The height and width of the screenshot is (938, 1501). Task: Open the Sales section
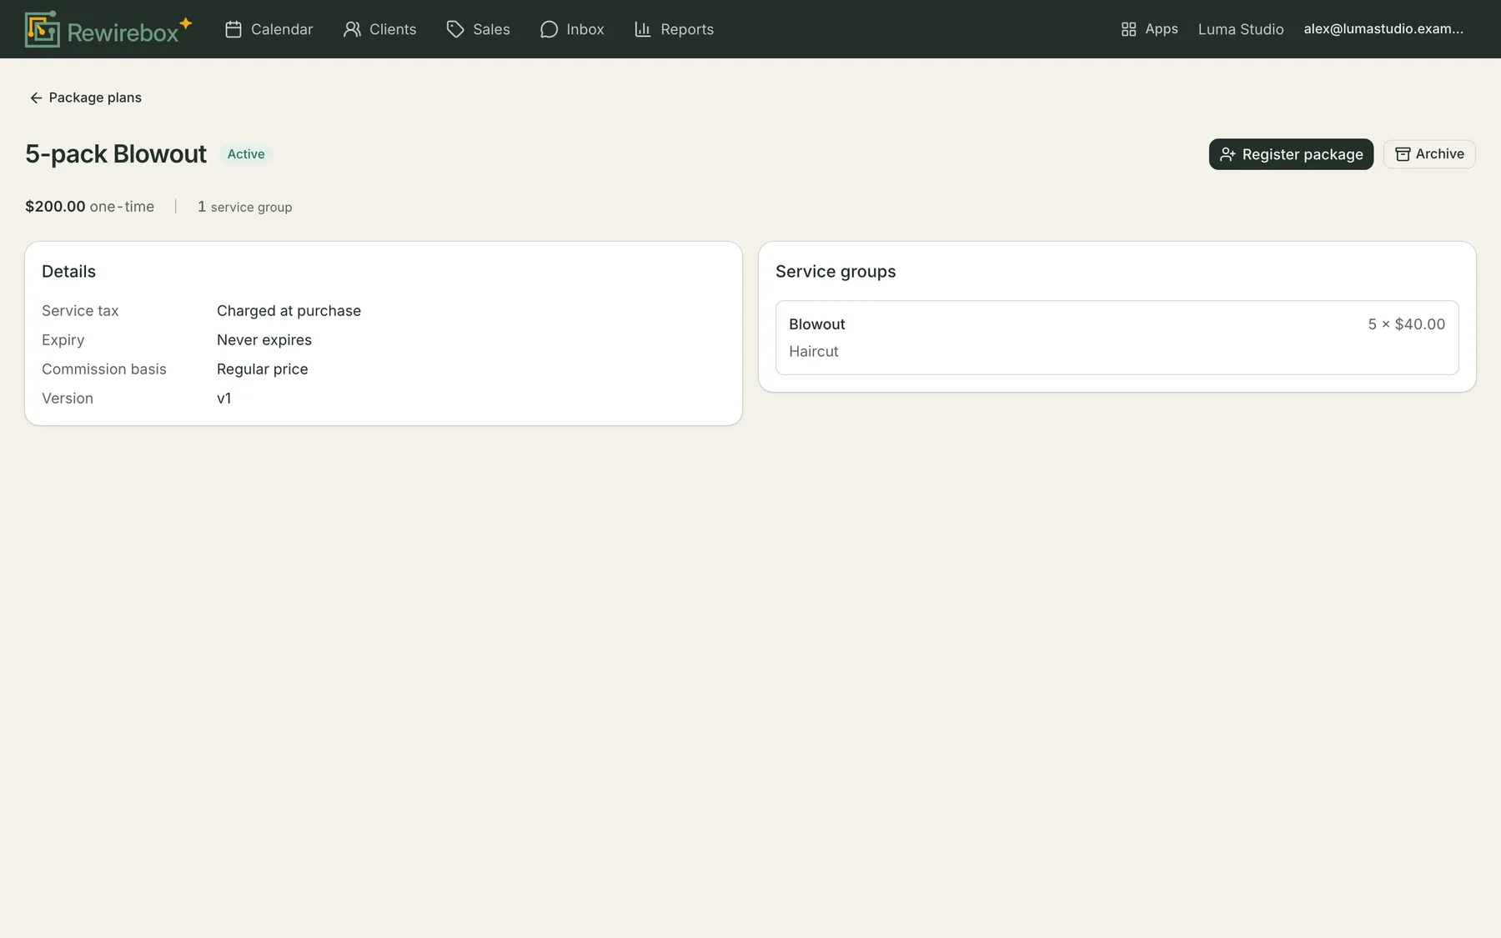tap(479, 29)
